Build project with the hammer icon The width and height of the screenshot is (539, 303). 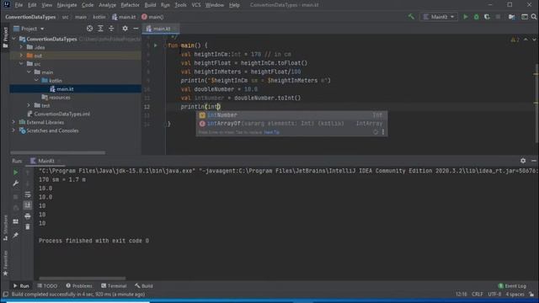coord(411,17)
